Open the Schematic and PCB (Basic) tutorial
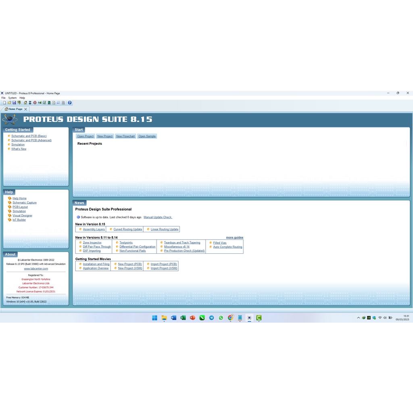The image size is (413, 413). coord(29,136)
